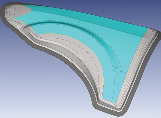Select the small patch face at groove's lower end
Viewport: 161px width, 118px height.
[x=117, y=70]
